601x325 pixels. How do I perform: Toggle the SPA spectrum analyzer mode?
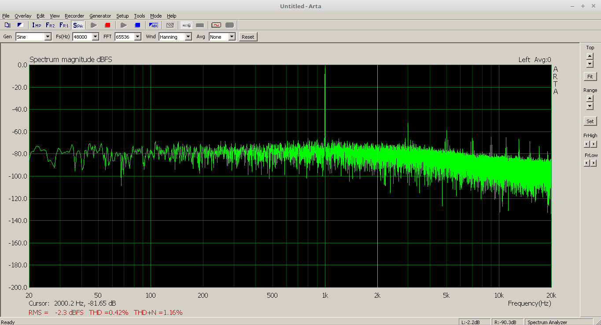coord(77,25)
